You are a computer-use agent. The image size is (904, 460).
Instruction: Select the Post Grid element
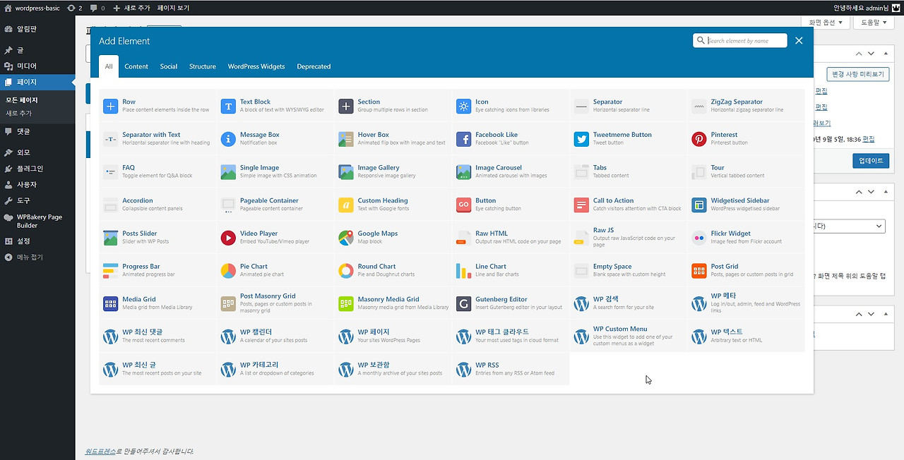[x=746, y=270]
